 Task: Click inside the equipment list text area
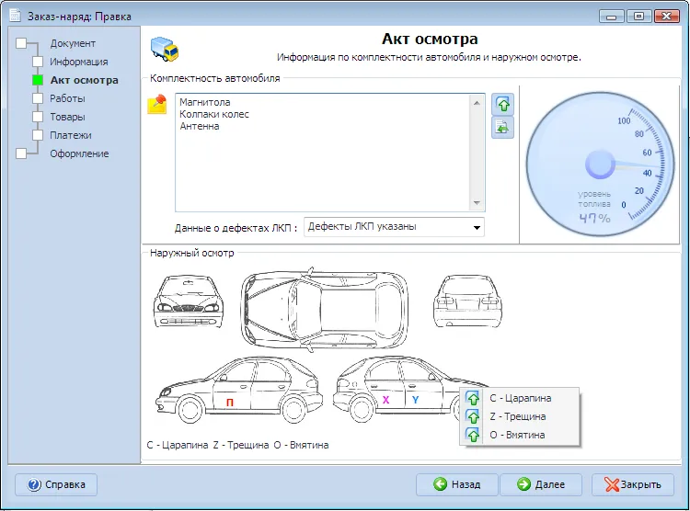[x=324, y=153]
